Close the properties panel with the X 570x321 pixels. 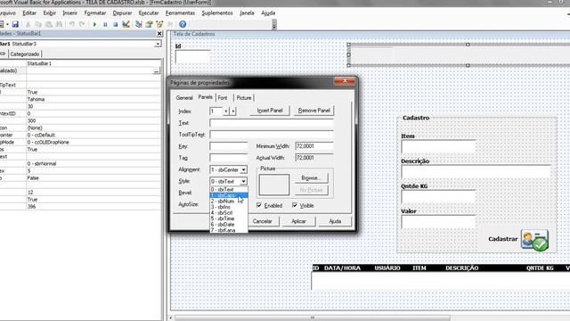point(159,34)
